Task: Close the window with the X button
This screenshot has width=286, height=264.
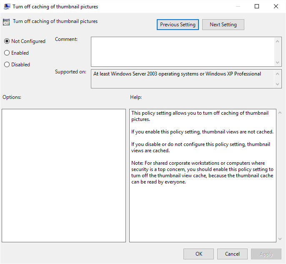Action: (276, 6)
